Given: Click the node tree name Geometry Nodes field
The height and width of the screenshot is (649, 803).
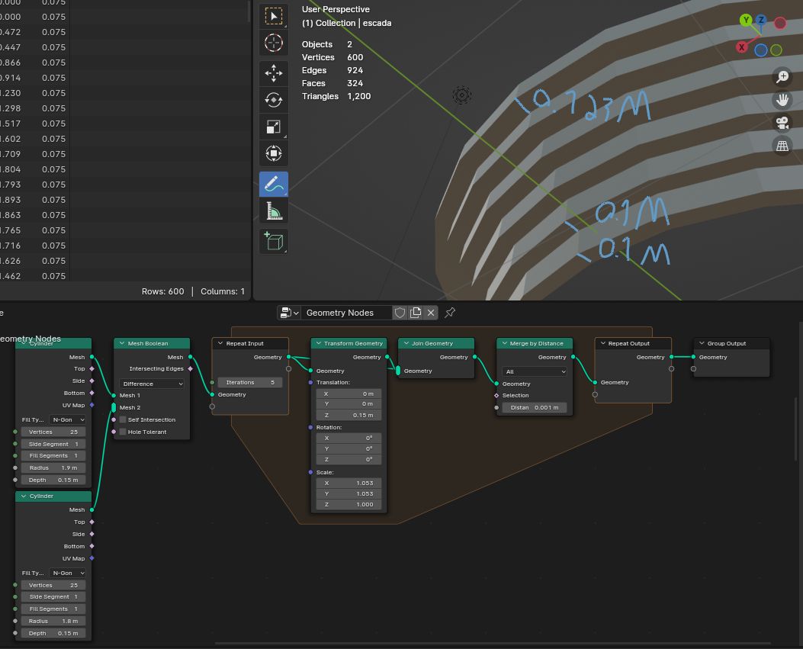Looking at the screenshot, I should click(x=346, y=313).
